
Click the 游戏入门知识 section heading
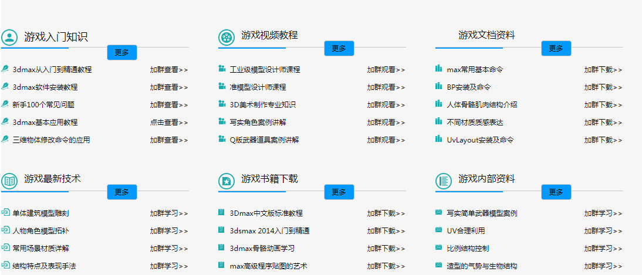56,38
